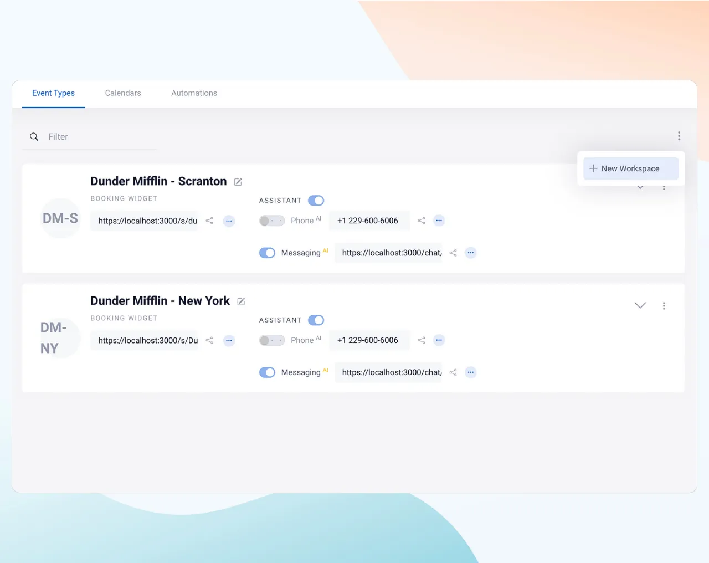The width and height of the screenshot is (709, 563).
Task: Click the DM-NY workspace avatar
Action: pyautogui.click(x=60, y=338)
